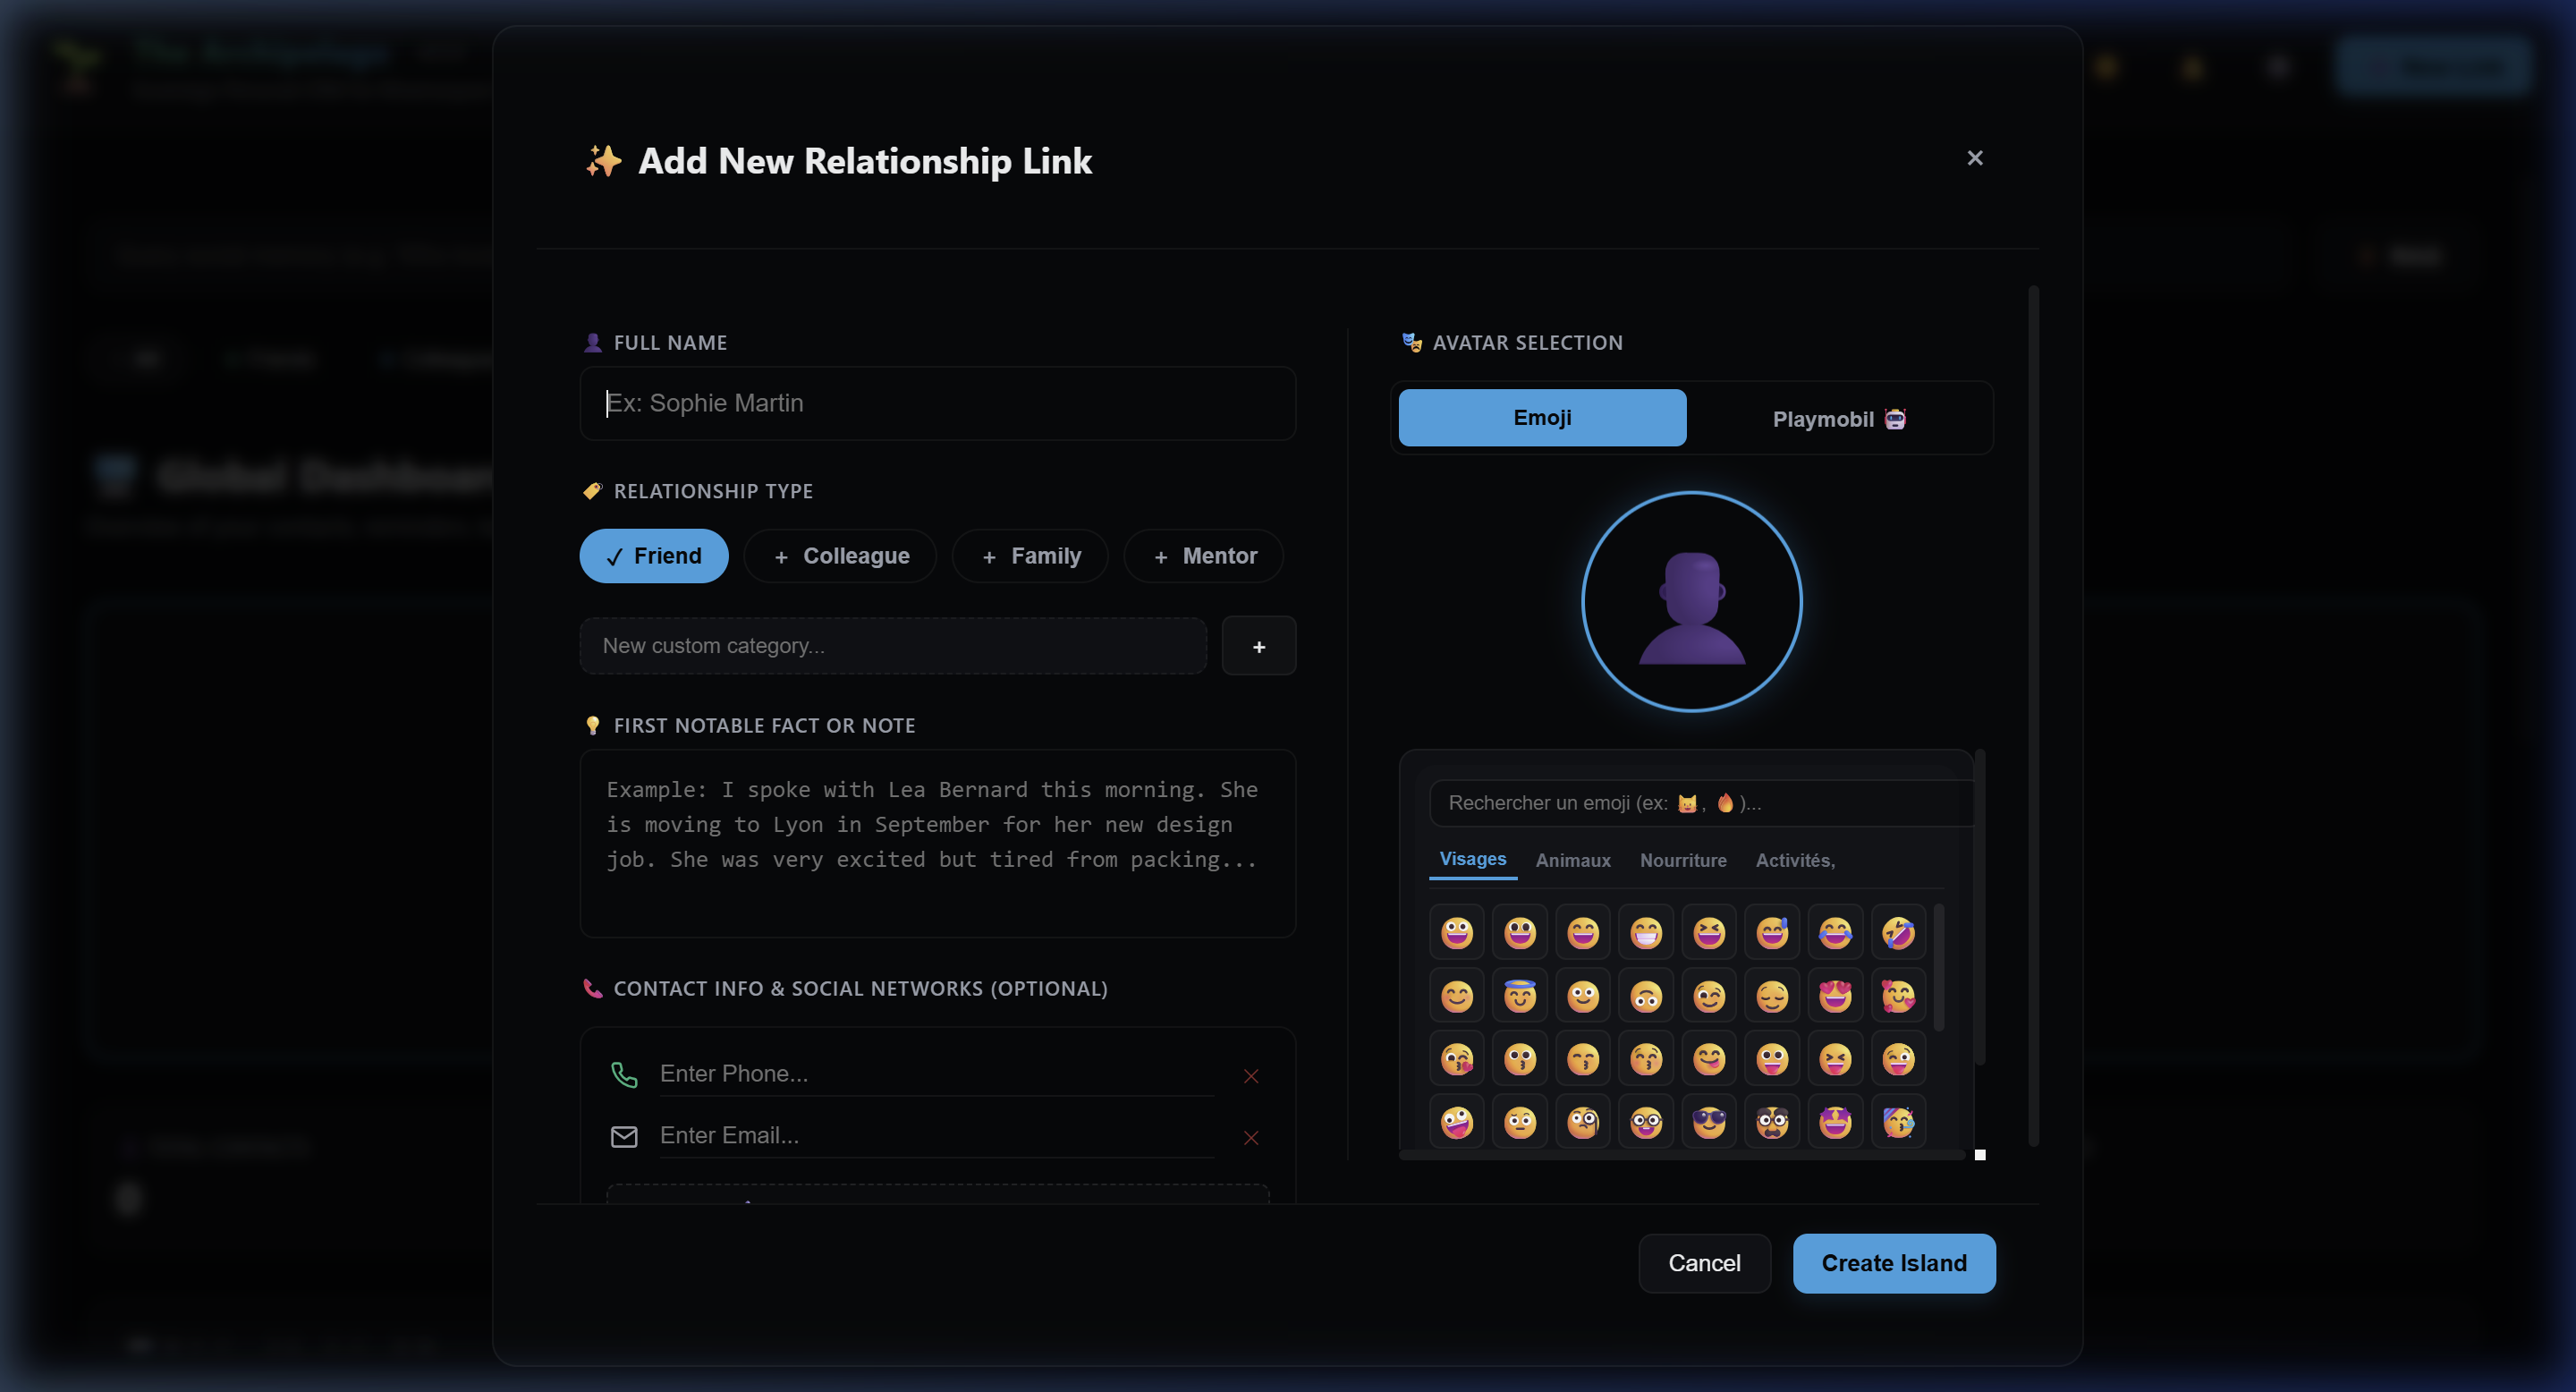
Task: Pick the smiling face with three hearts emoji
Action: (1898, 996)
